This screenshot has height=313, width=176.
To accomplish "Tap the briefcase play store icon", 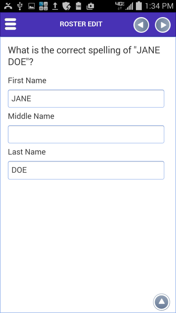I will 90,7.
